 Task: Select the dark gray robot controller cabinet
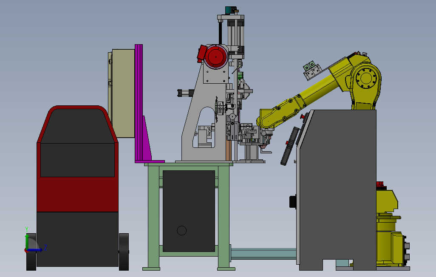338,189
